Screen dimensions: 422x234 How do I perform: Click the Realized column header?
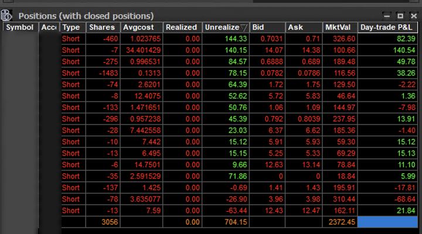[x=182, y=27]
